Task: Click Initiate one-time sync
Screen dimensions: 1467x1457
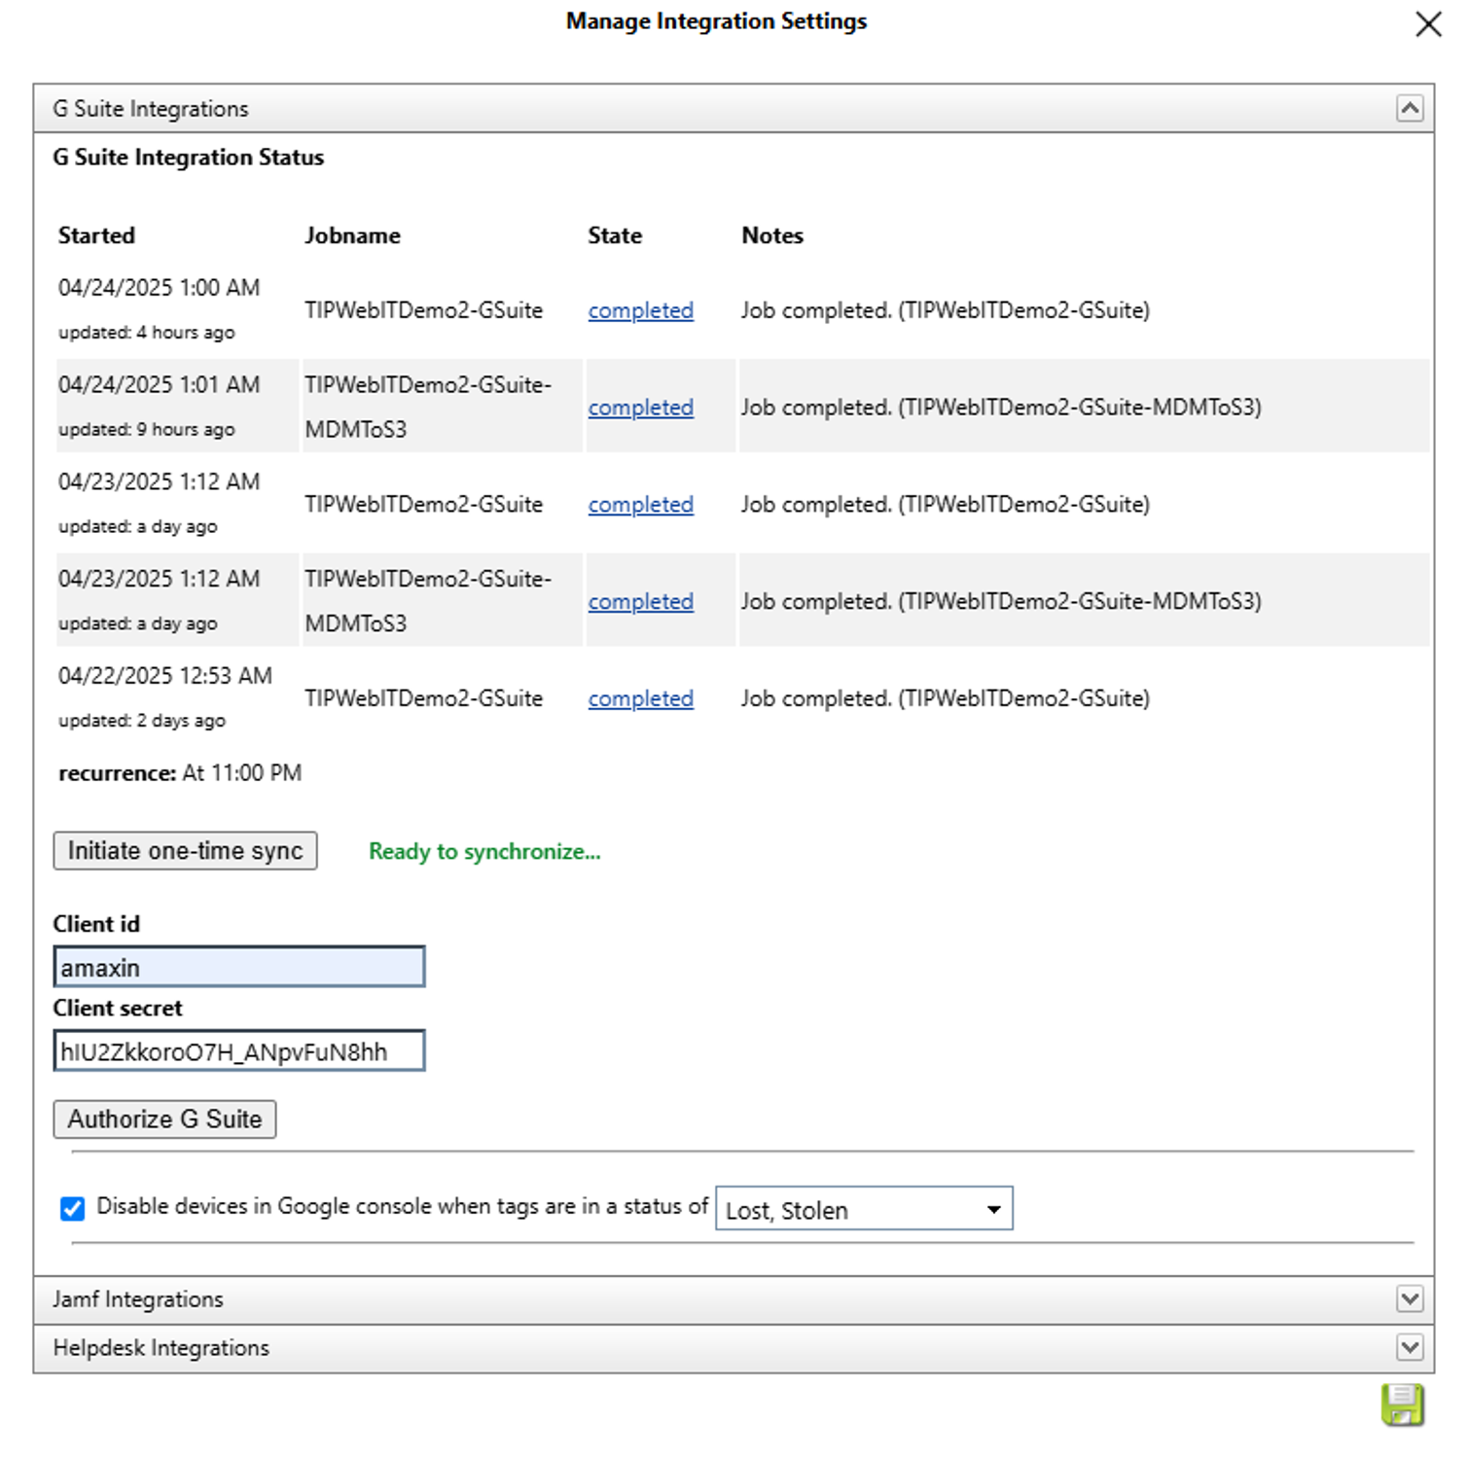Action: click(184, 850)
